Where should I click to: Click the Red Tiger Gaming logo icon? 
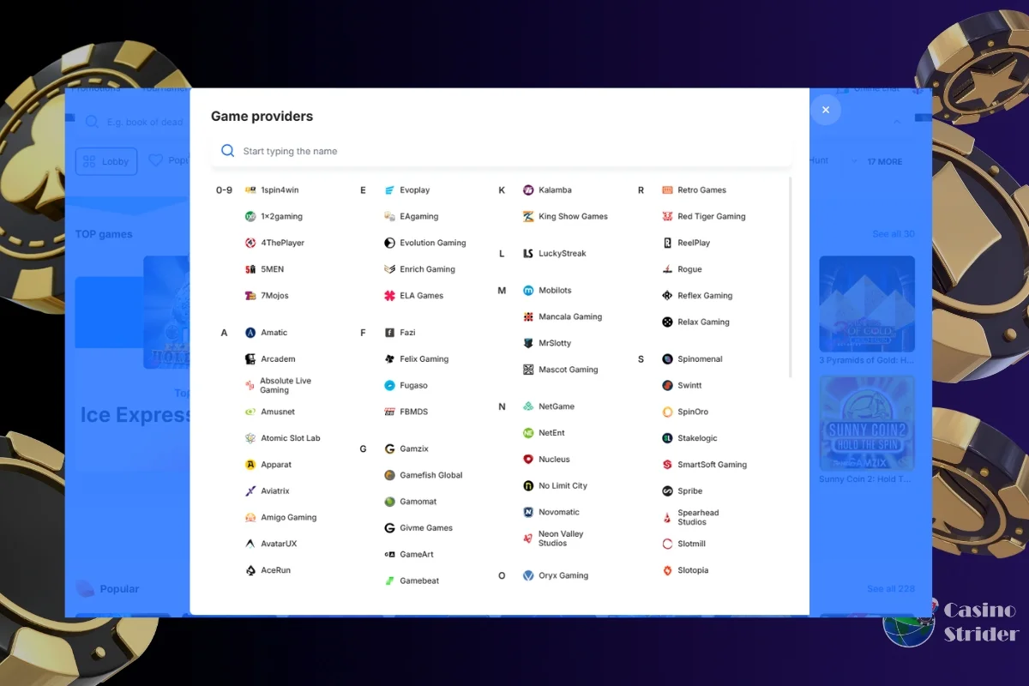(667, 217)
